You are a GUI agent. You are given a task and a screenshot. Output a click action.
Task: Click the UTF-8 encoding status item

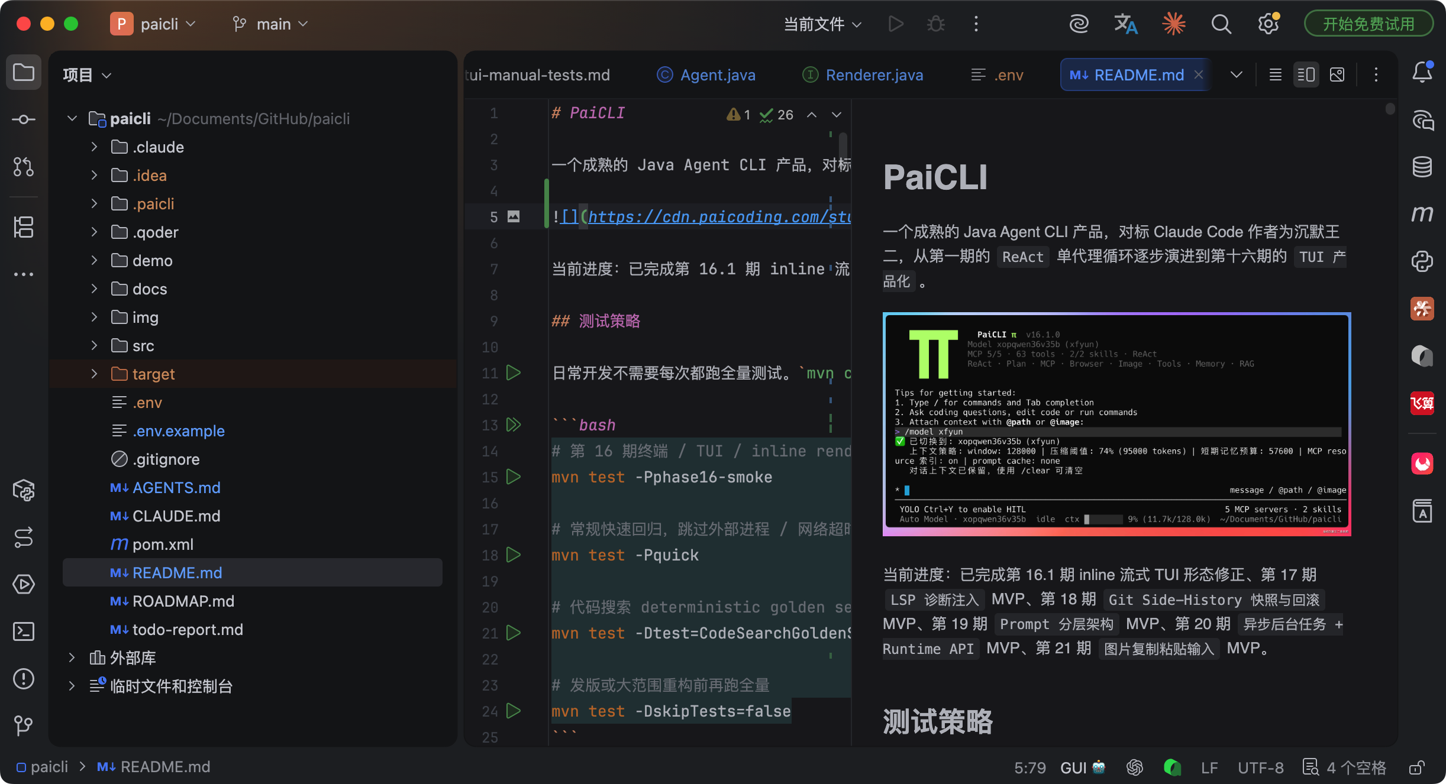point(1261,767)
